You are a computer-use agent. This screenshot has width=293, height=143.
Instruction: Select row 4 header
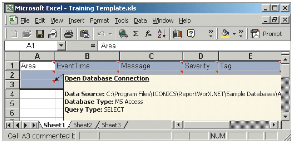[12, 94]
